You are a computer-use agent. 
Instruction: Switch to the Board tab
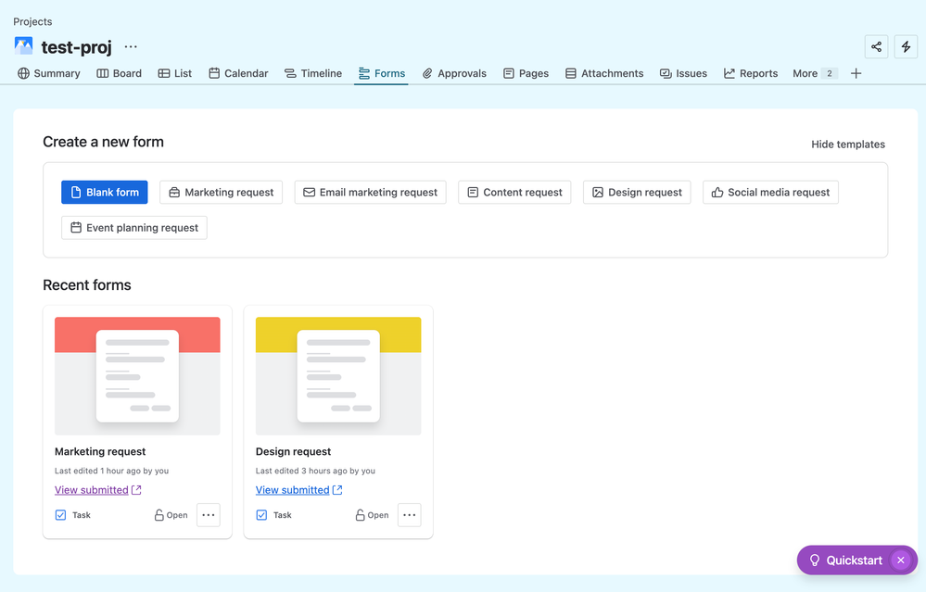point(120,73)
